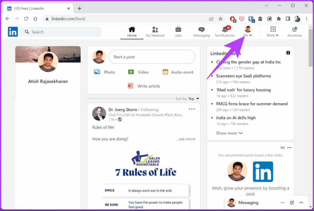
Task: Click into the LinkedIn Search field
Action: point(61,32)
